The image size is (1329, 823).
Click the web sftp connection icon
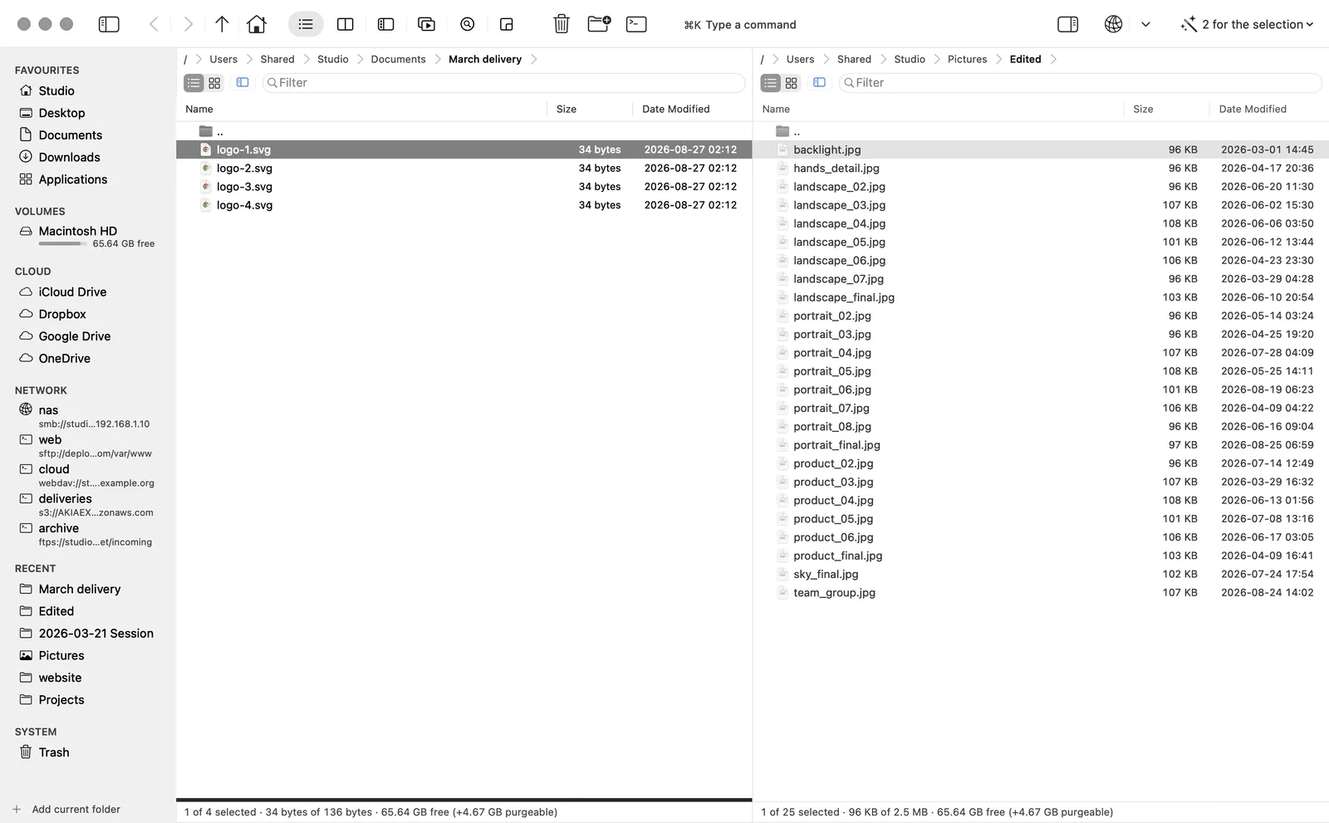26,439
